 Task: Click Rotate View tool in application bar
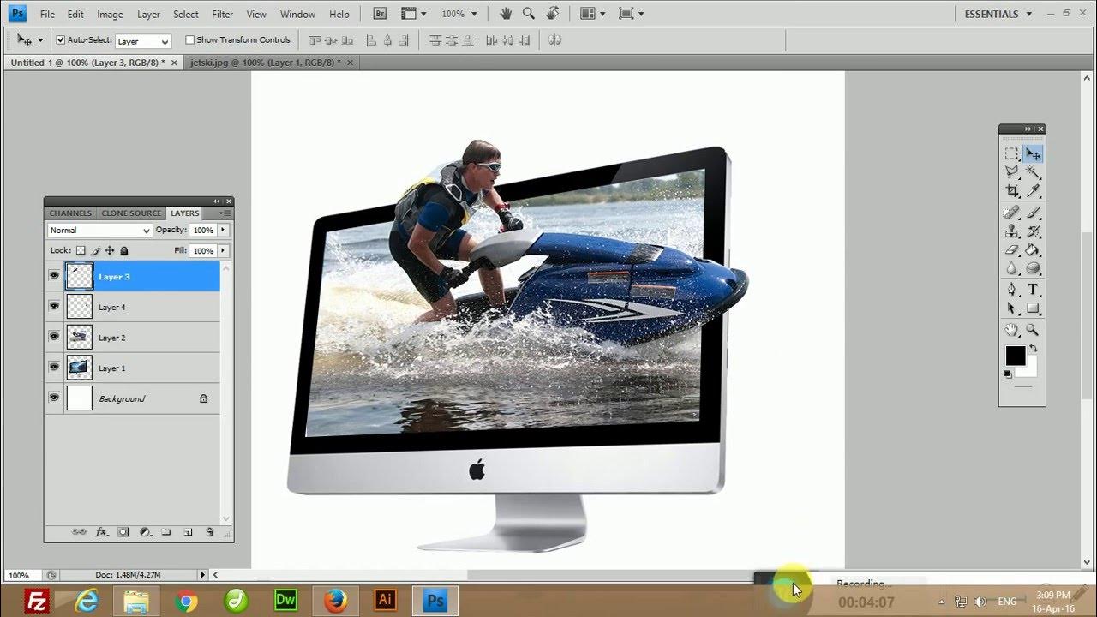pyautogui.click(x=553, y=14)
